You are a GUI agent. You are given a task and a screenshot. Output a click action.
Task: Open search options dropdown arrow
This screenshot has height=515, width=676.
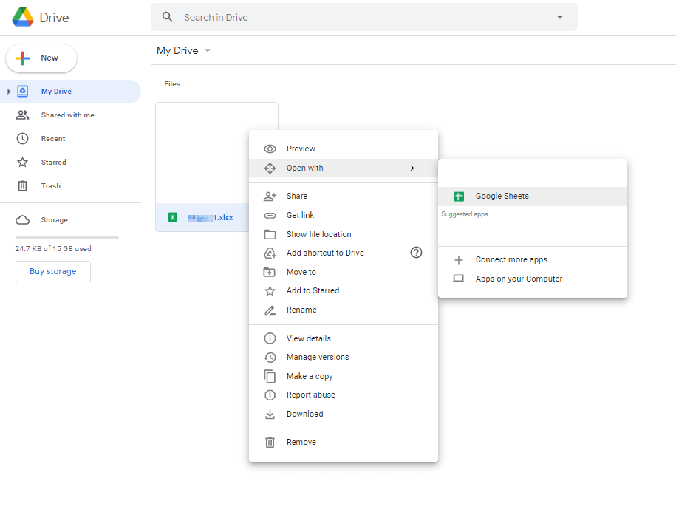point(559,17)
